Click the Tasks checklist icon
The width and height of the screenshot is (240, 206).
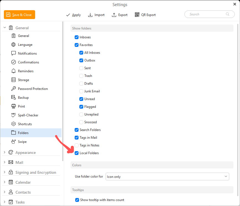11,202
